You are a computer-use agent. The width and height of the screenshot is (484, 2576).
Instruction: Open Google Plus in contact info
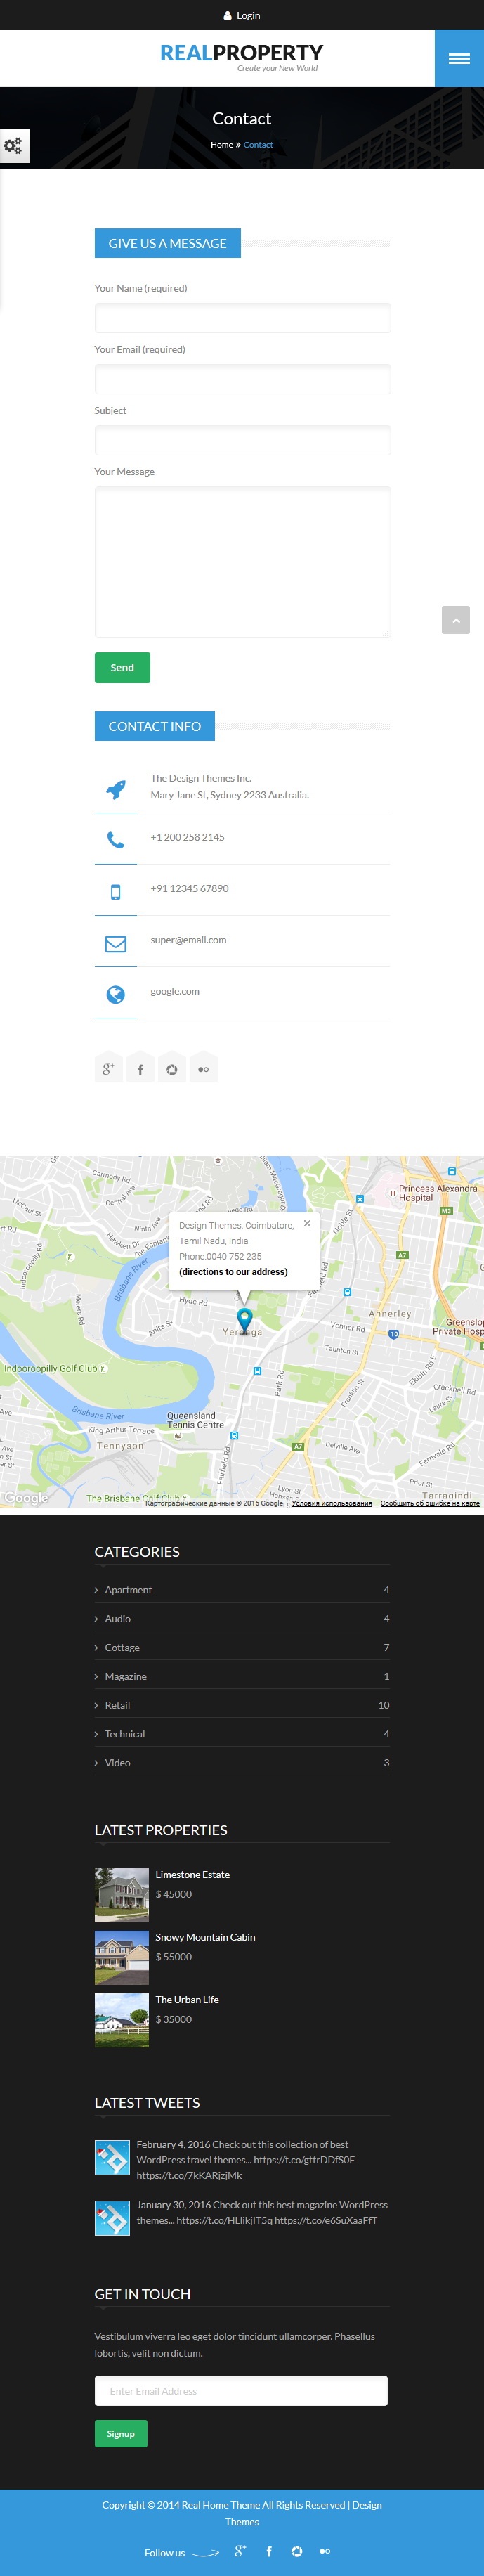(x=108, y=1068)
